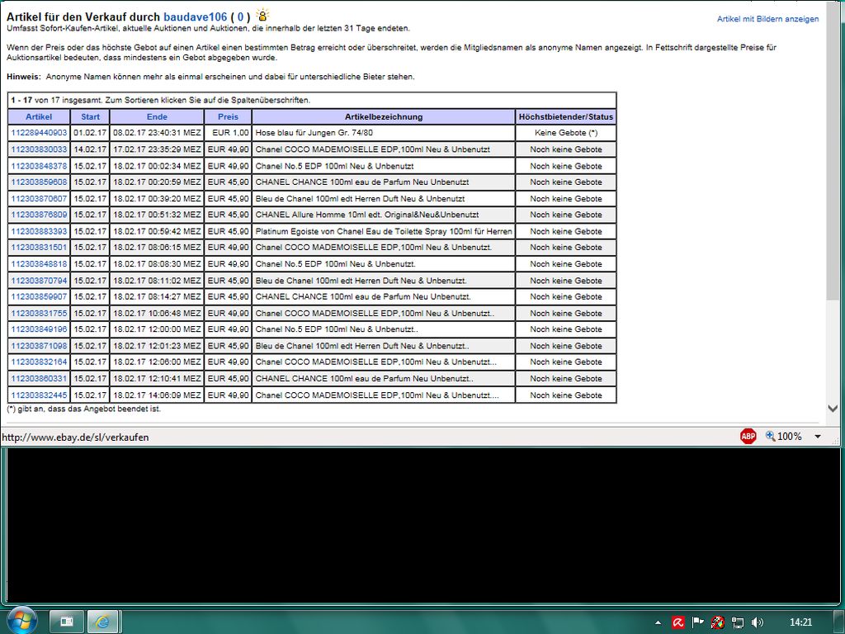Click the network tray icon
This screenshot has width=845, height=634.
pos(738,622)
